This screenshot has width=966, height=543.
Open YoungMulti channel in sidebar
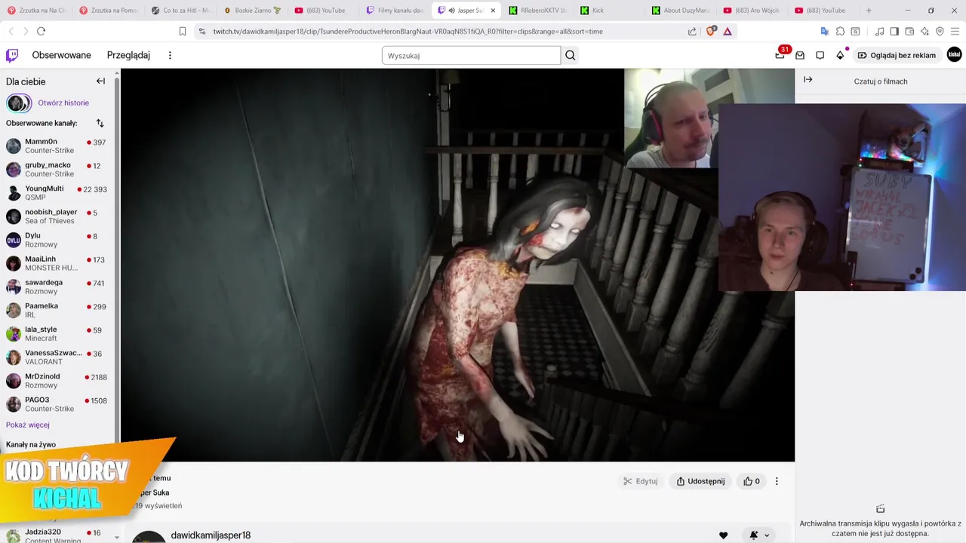tap(57, 192)
